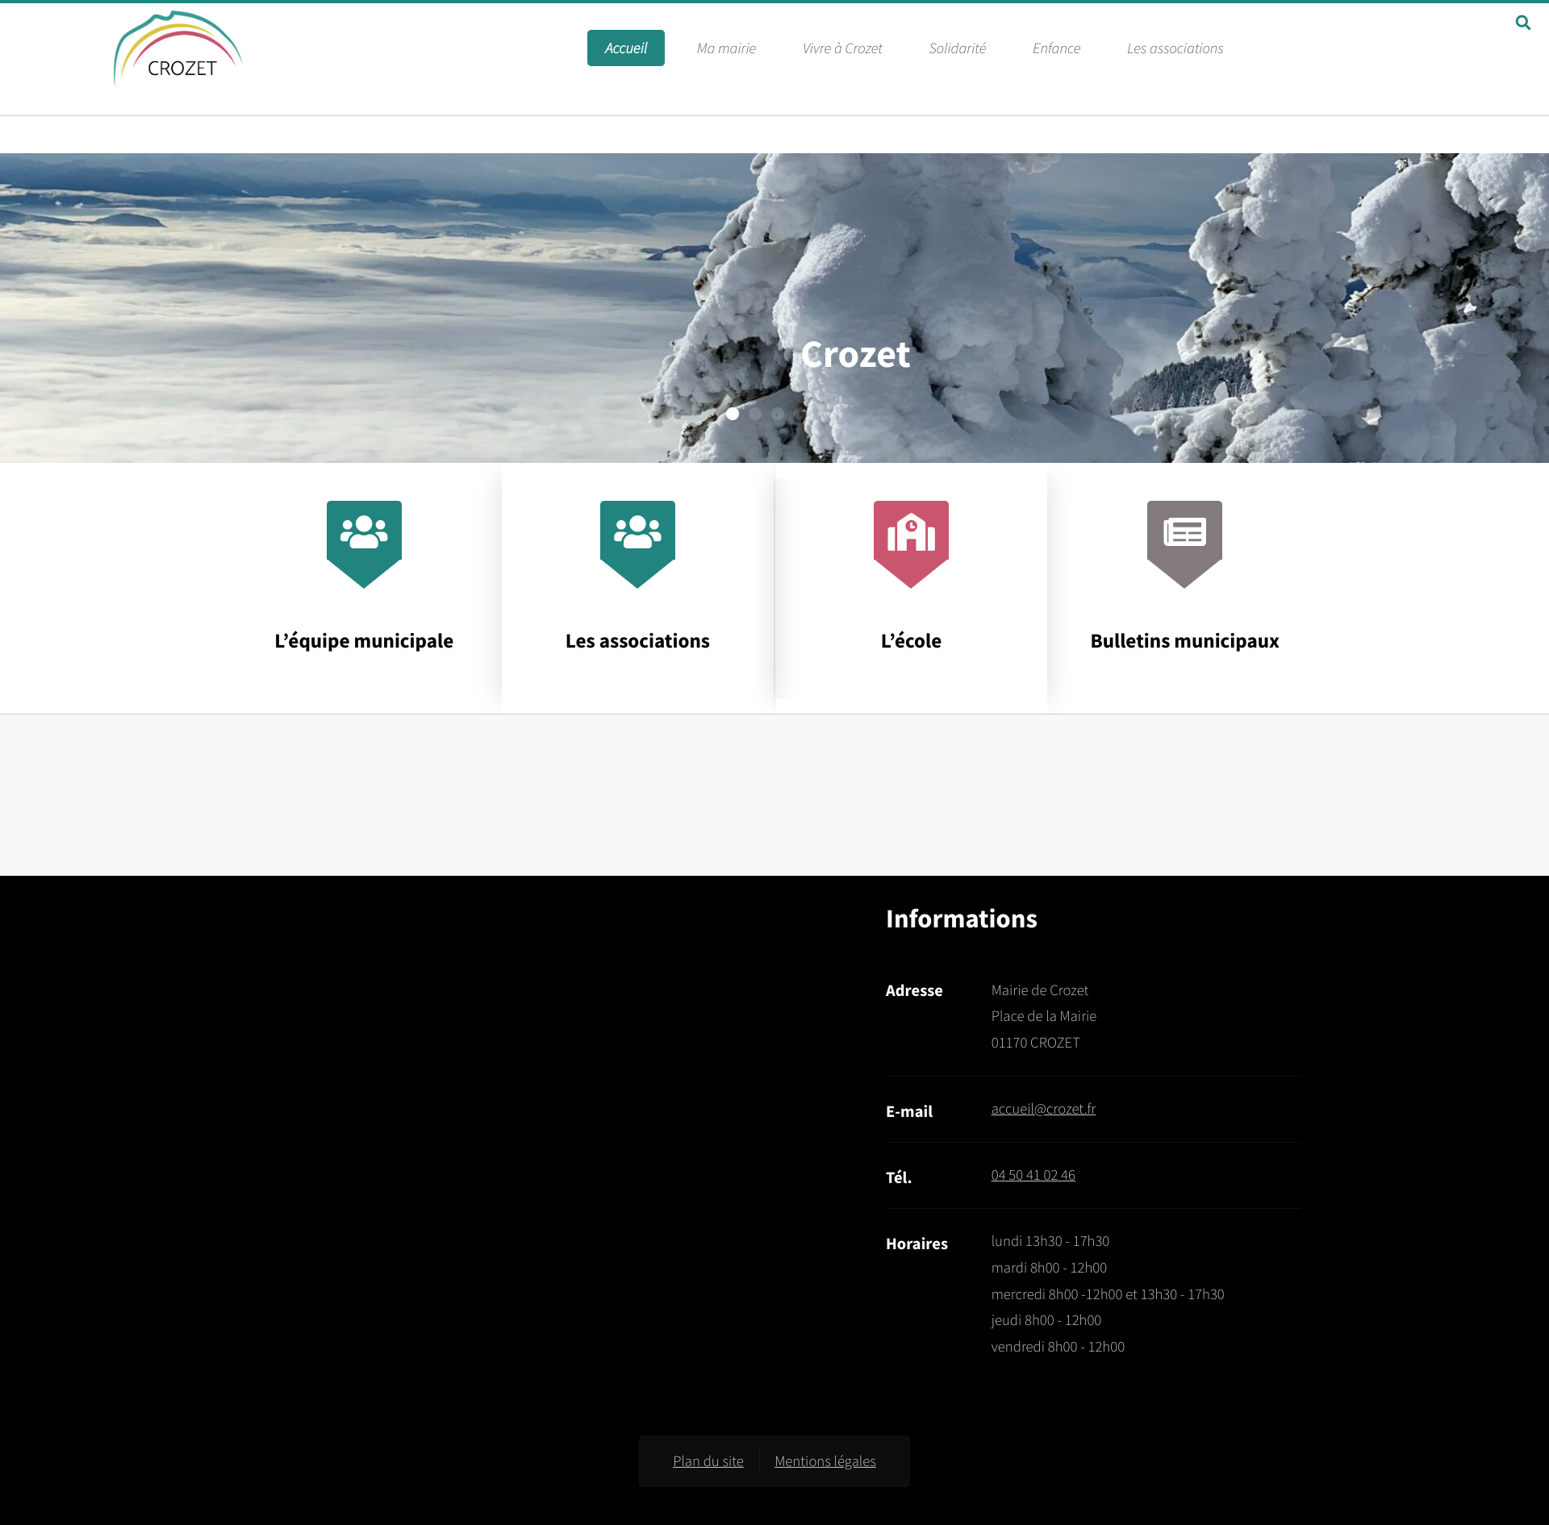Viewport: 1549px width, 1525px height.
Task: Select the first slideshow dot indicator
Action: (x=733, y=414)
